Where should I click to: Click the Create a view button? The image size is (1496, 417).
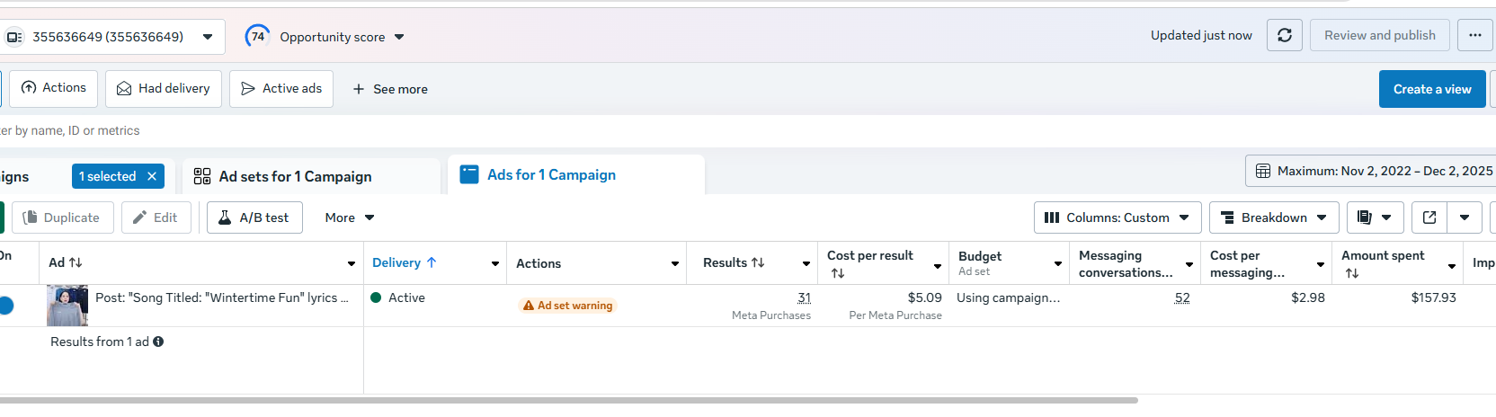pyautogui.click(x=1431, y=89)
